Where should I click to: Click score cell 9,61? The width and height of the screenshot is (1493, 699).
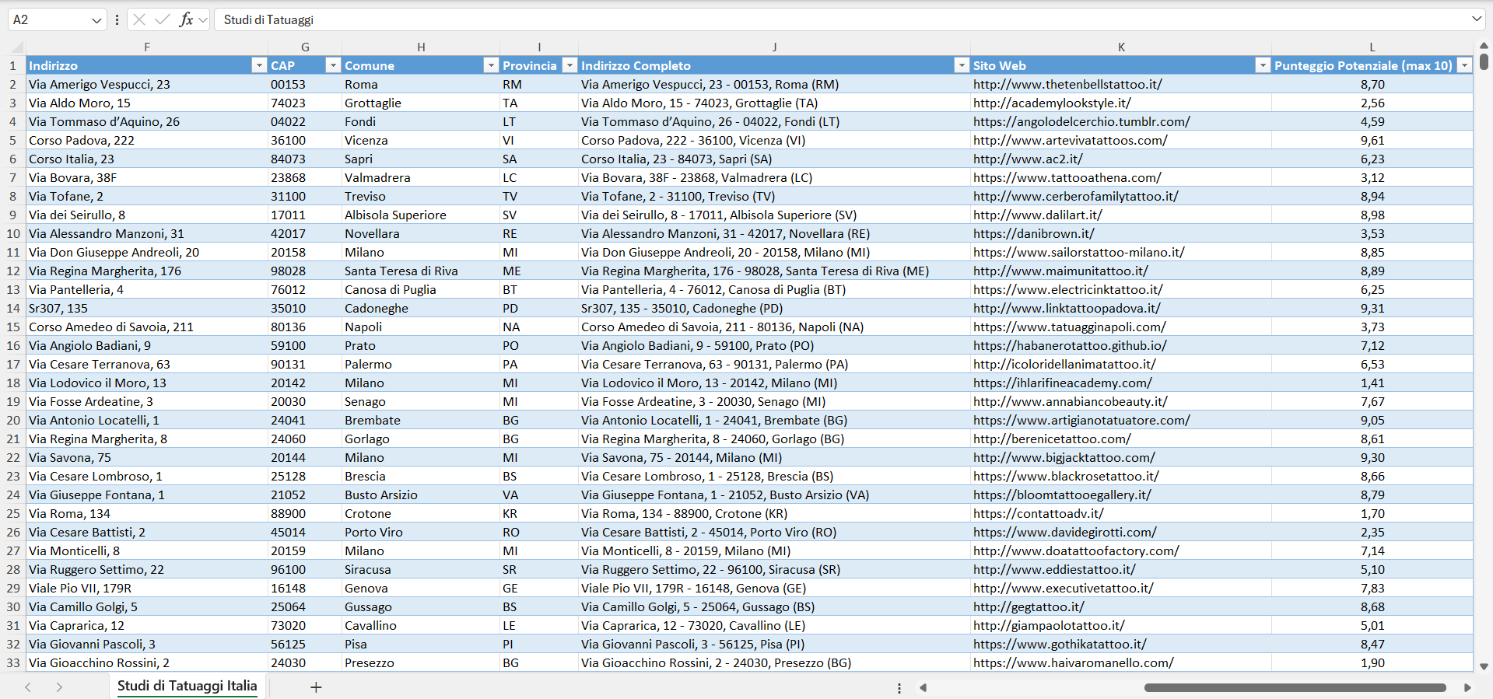(1372, 140)
